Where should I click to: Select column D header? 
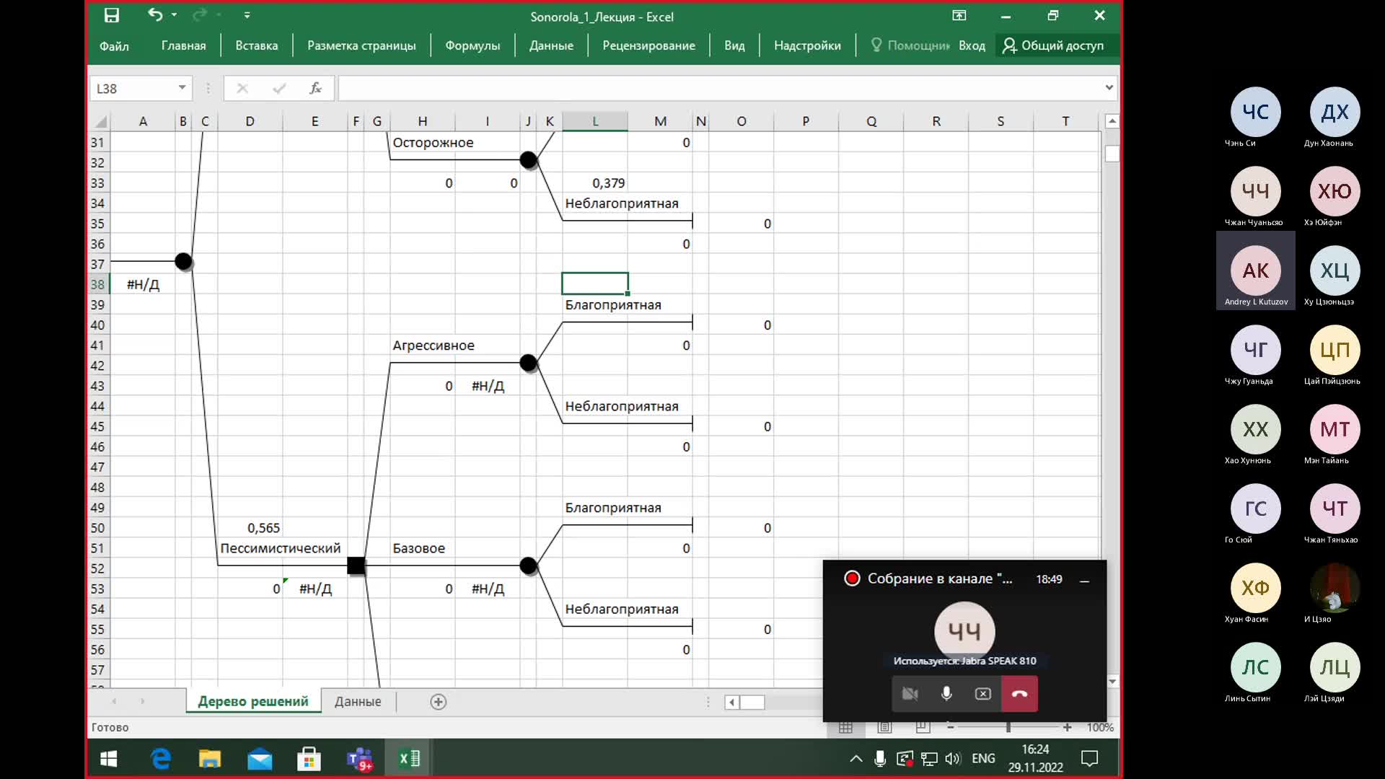pos(250,121)
